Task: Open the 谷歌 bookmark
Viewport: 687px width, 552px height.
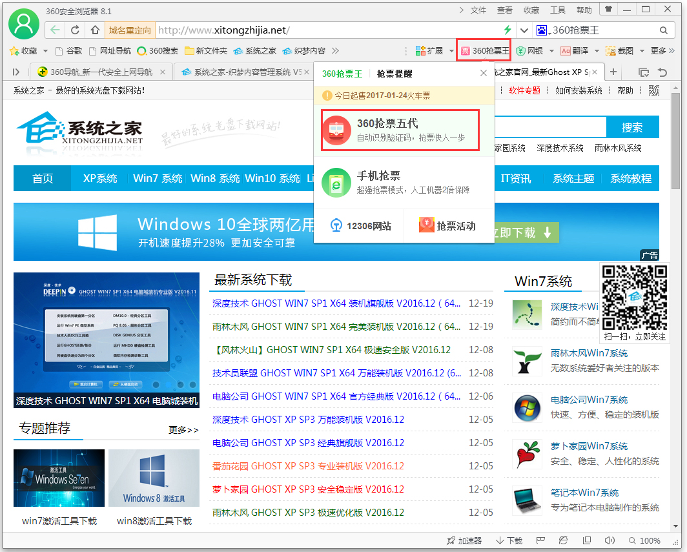Action: pos(69,51)
